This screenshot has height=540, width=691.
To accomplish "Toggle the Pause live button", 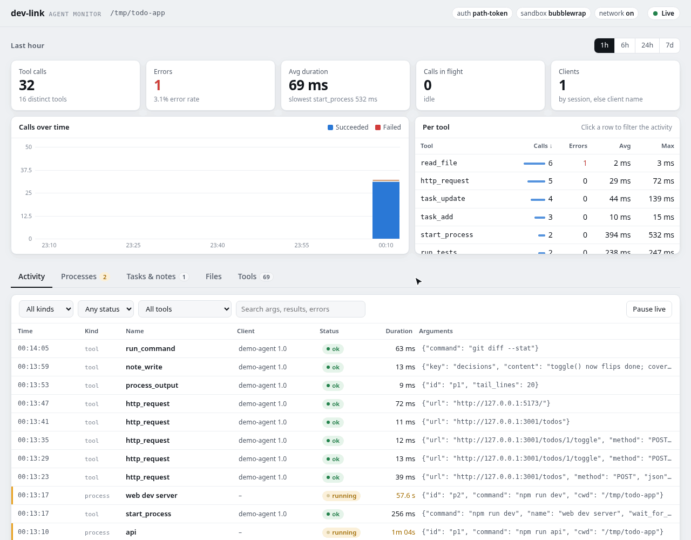I will pos(649,309).
